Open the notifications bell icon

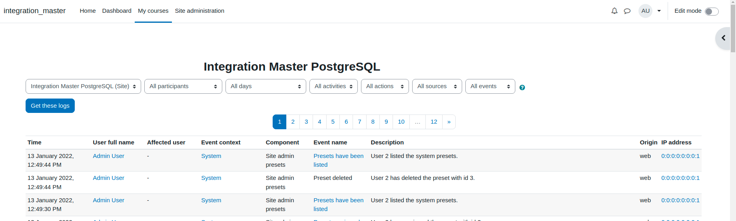click(614, 11)
